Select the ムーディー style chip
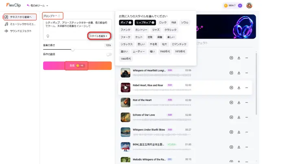 (139, 52)
